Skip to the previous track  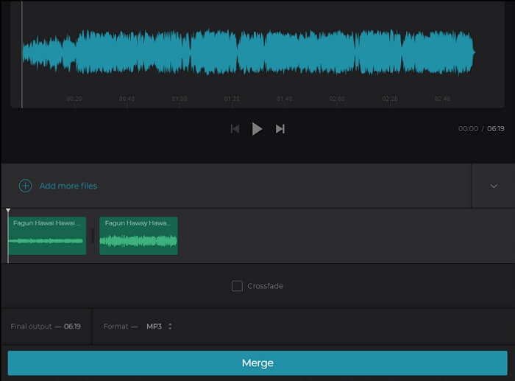click(235, 129)
